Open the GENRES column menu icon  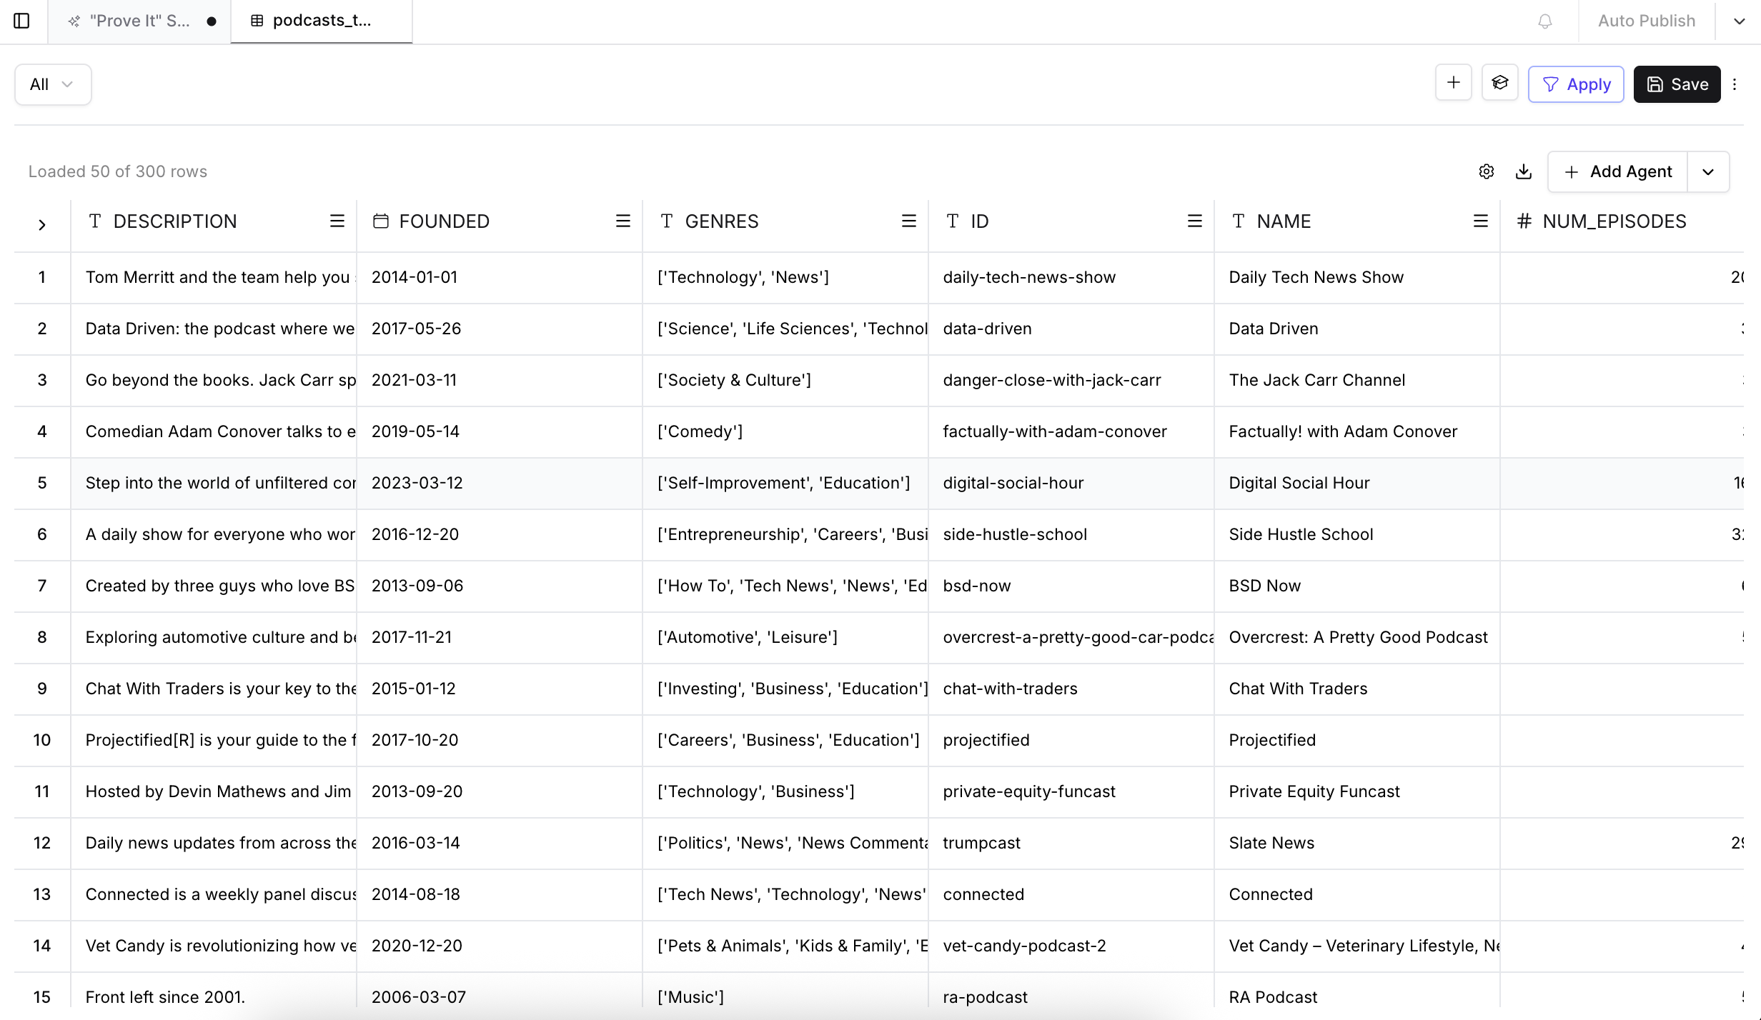pyautogui.click(x=908, y=221)
